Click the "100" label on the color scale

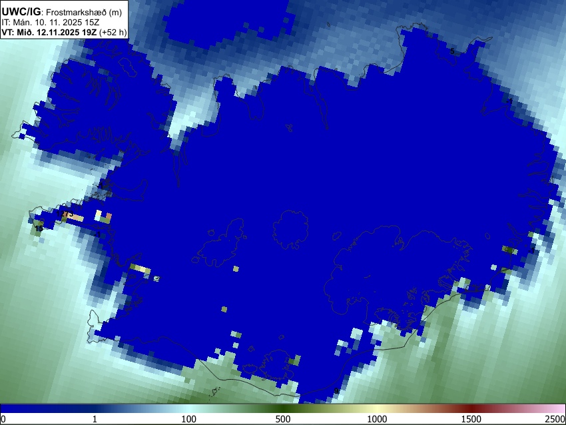[189, 419]
